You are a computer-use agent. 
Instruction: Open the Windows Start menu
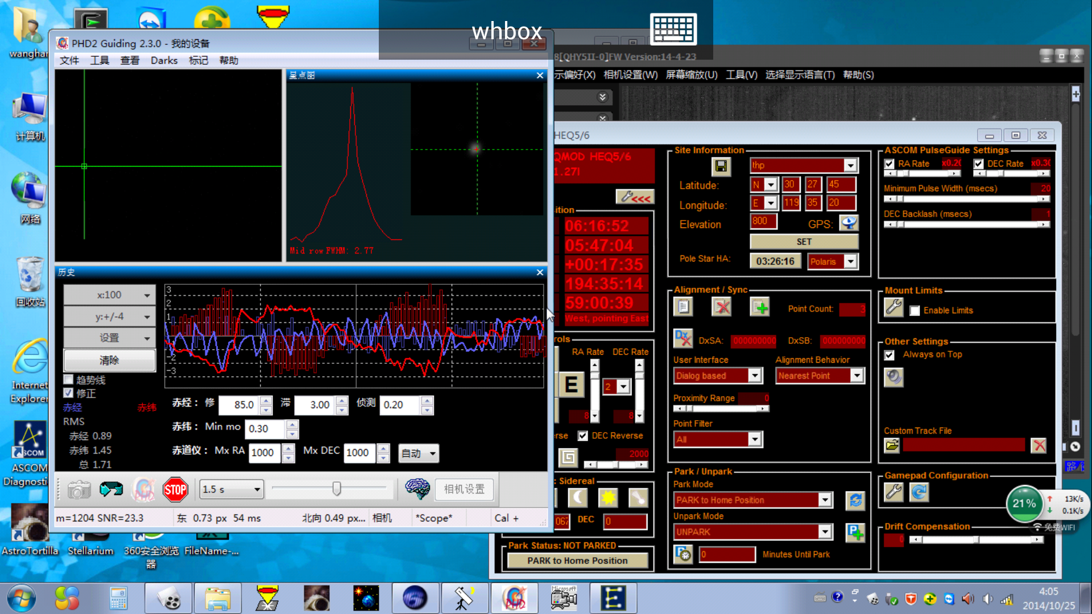(x=22, y=599)
